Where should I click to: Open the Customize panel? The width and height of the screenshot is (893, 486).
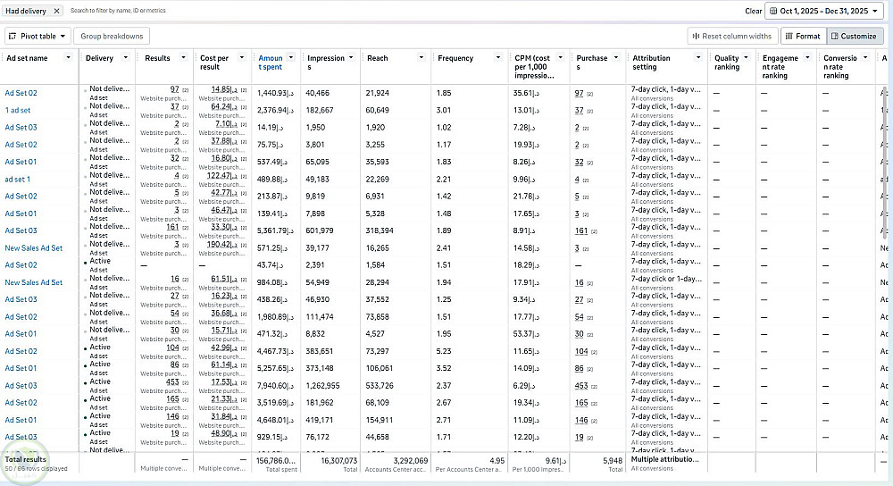point(854,36)
